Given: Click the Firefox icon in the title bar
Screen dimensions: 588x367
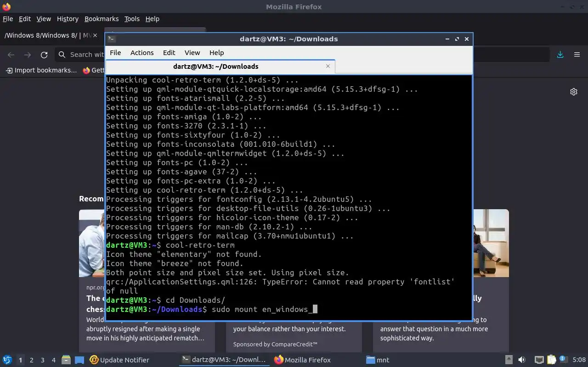Looking at the screenshot, I should [x=6, y=7].
